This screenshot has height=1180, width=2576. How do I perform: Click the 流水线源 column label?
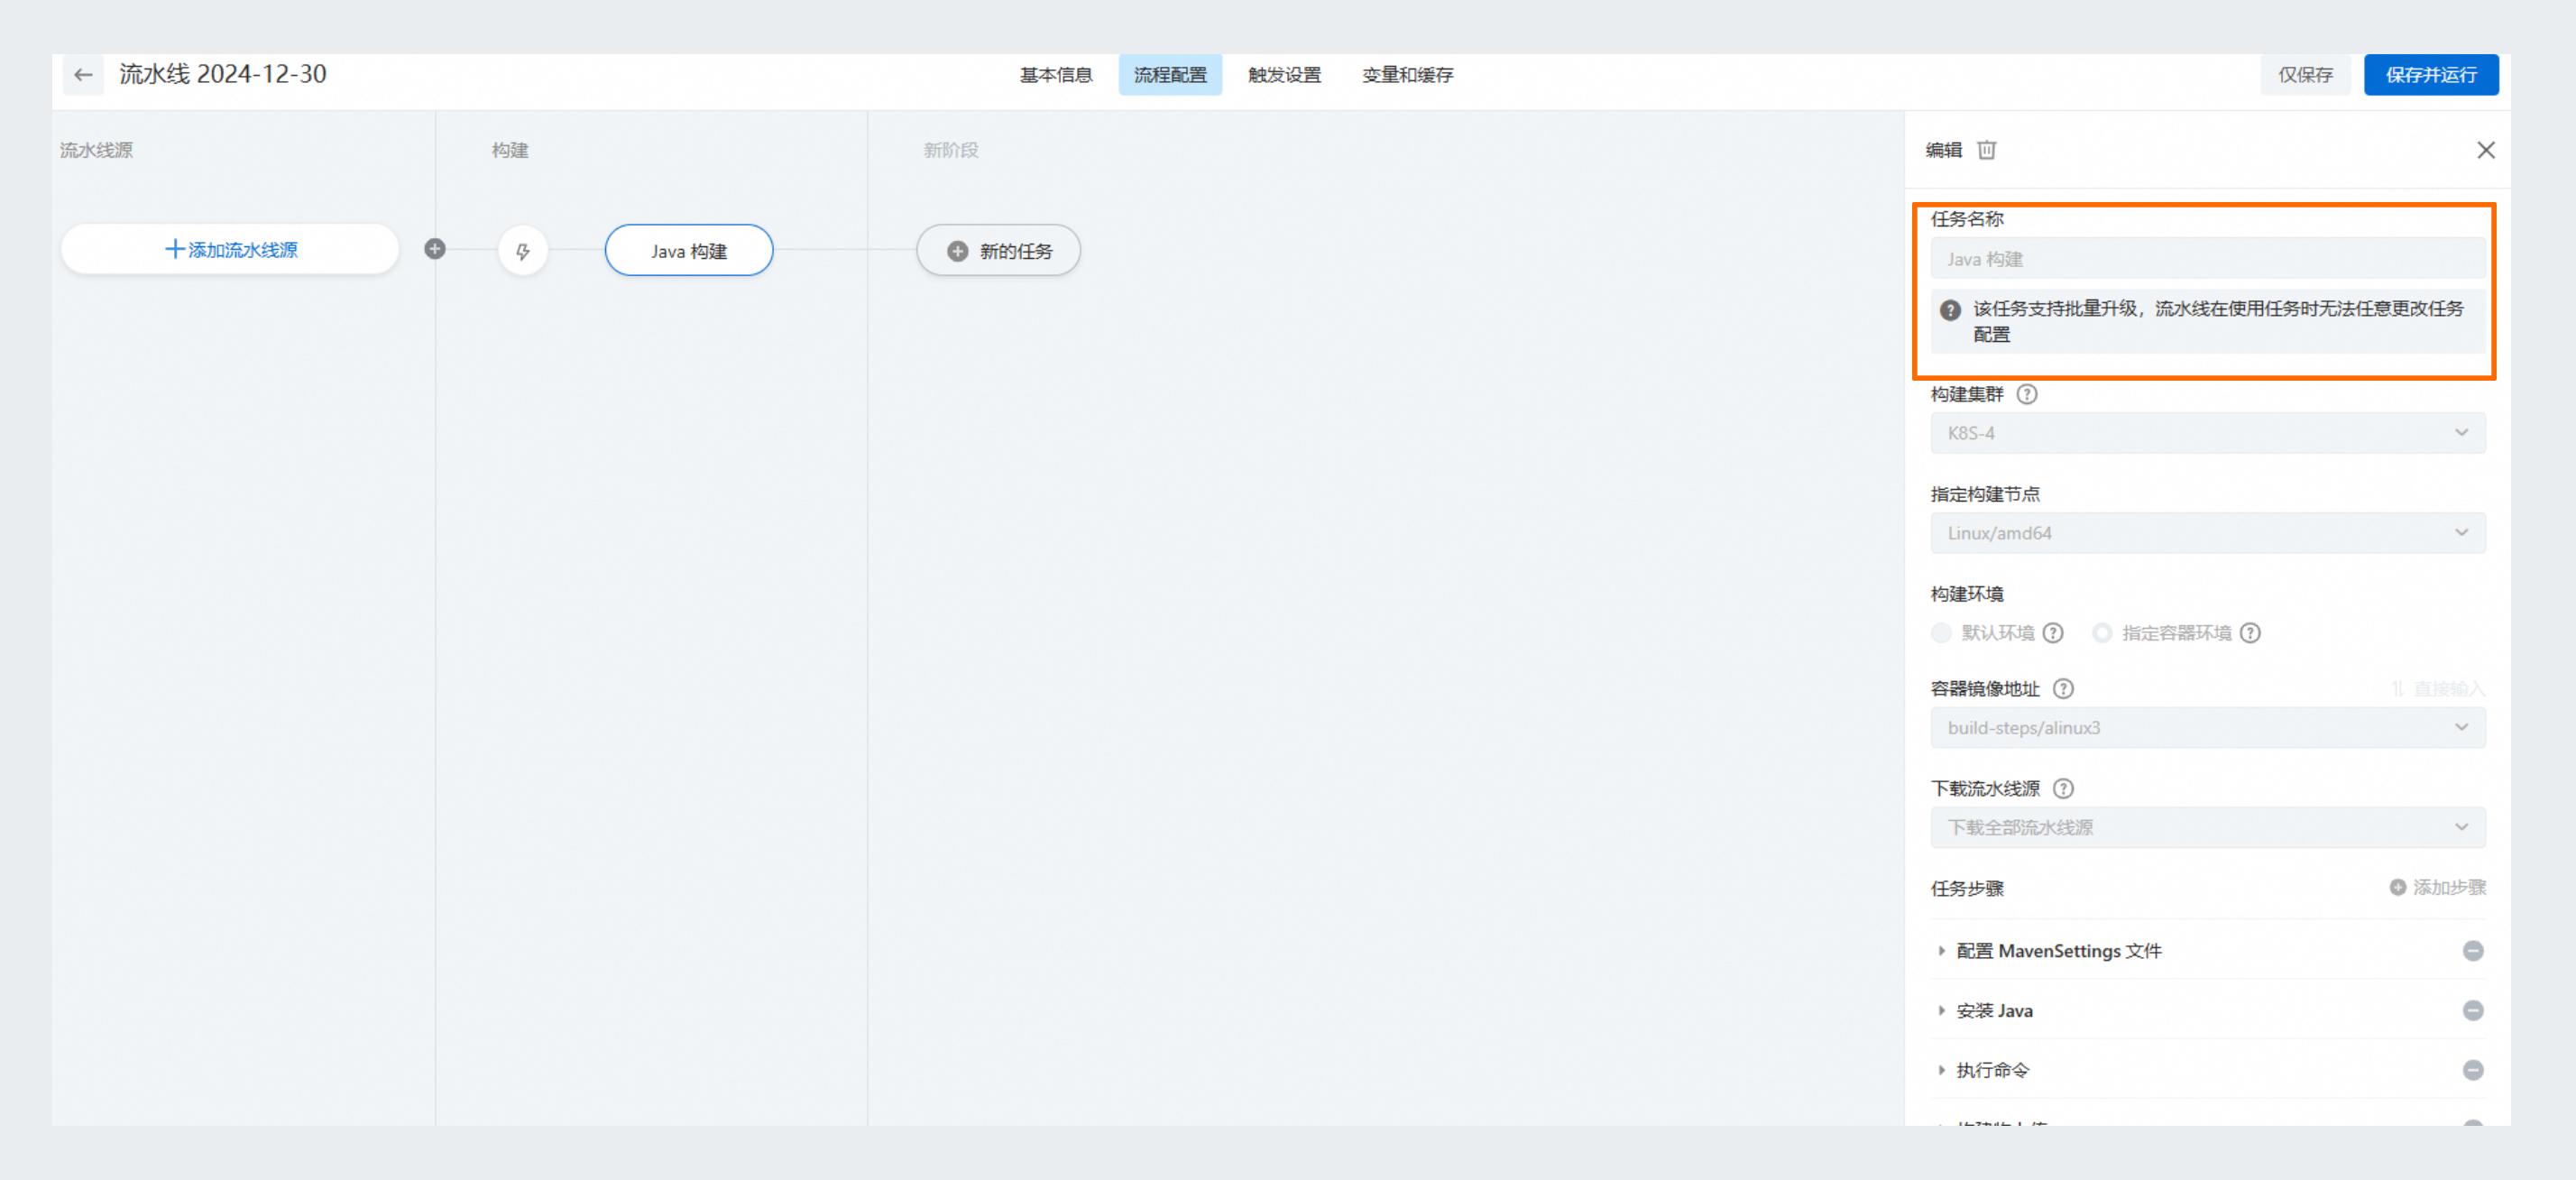pos(96,150)
